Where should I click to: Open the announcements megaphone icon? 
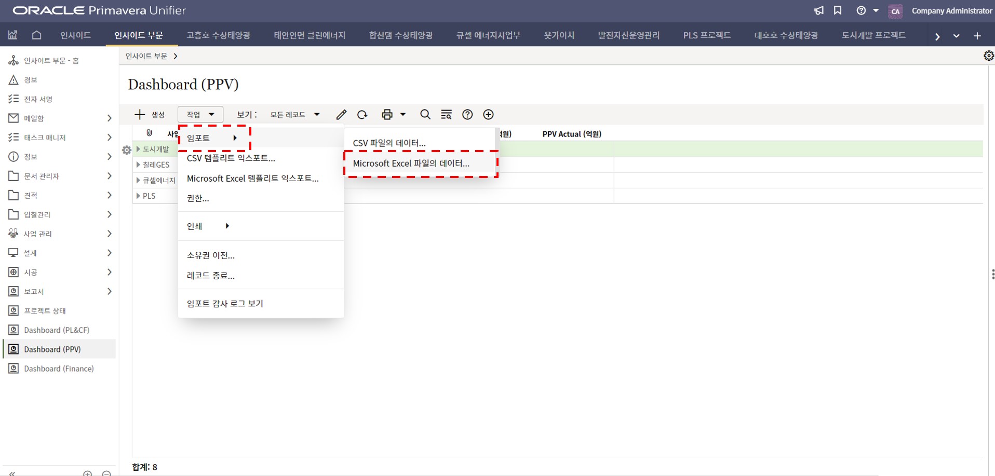coord(819,11)
